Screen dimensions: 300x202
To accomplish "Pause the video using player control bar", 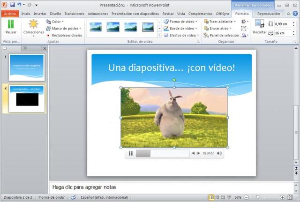I will coord(131,153).
